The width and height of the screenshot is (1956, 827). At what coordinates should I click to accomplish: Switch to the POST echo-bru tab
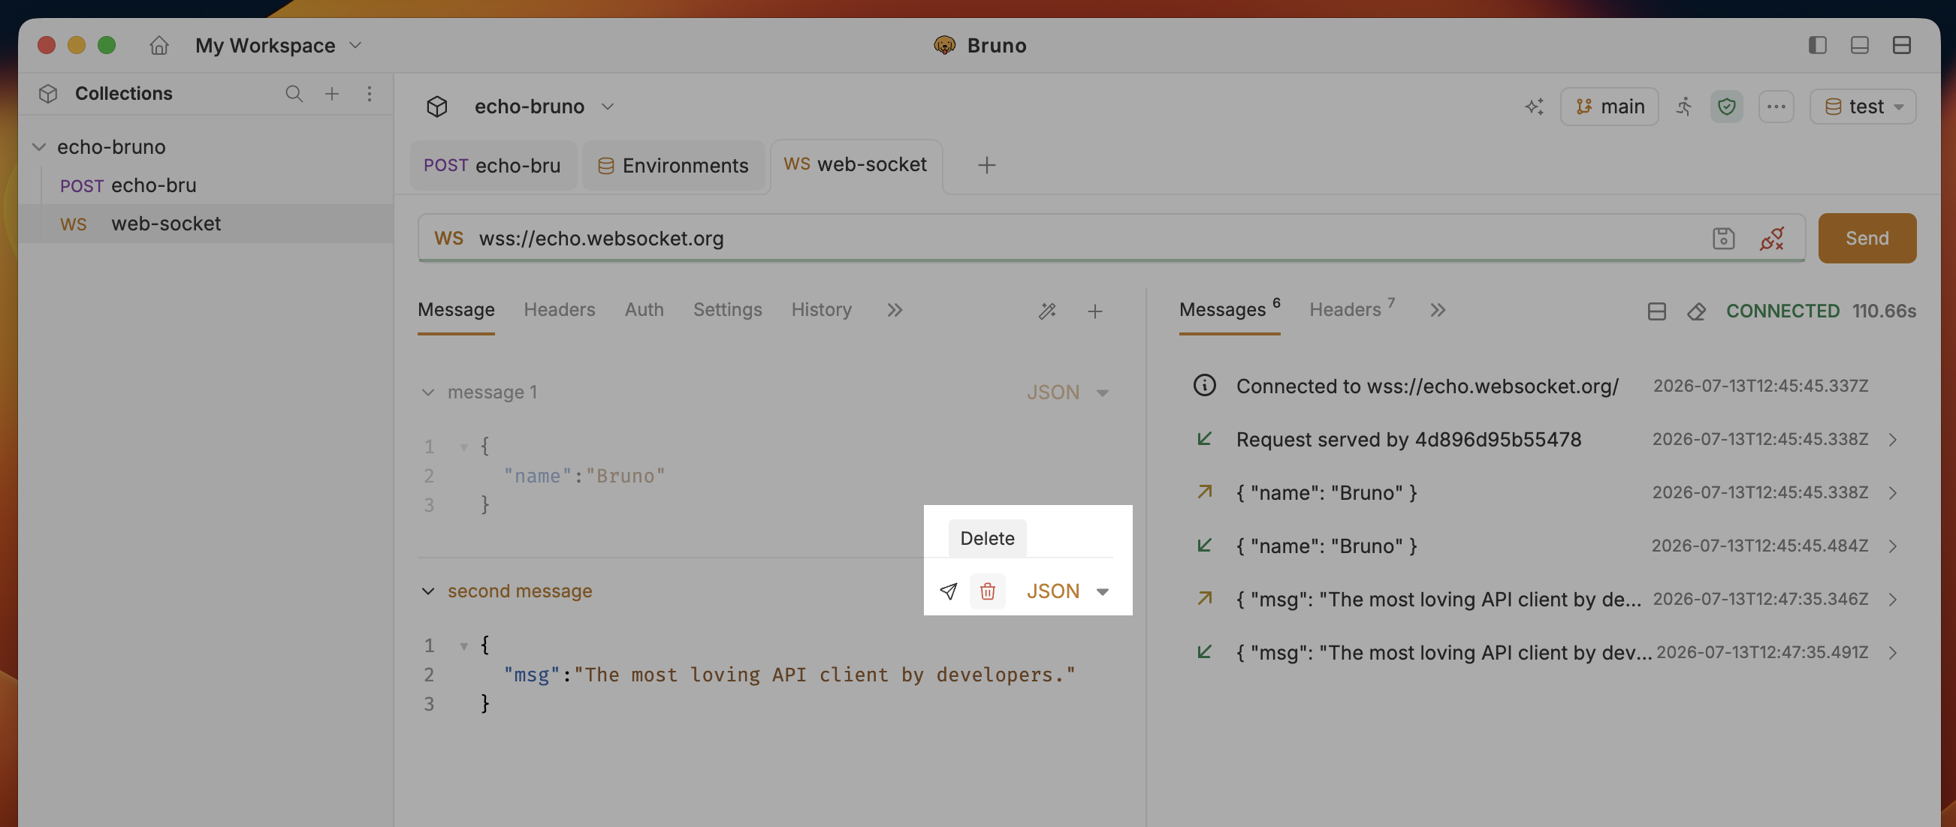(492, 165)
